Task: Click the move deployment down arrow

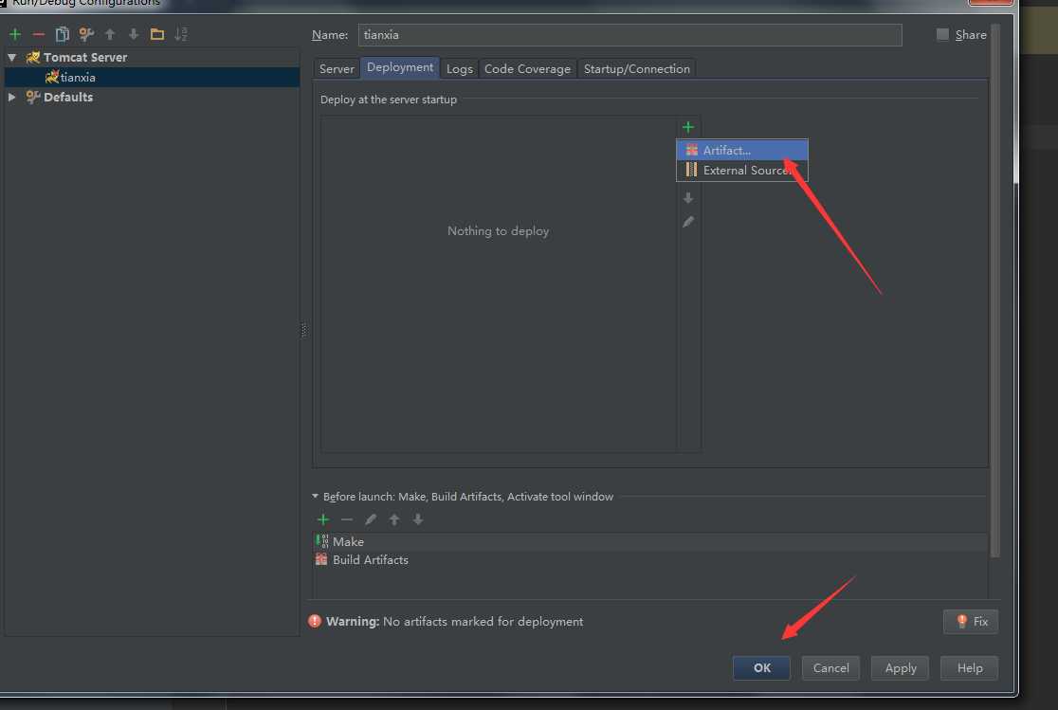Action: click(x=688, y=198)
